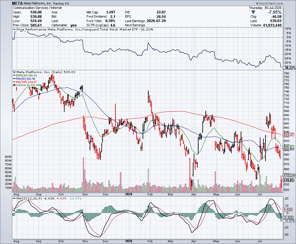Click the Low value 524.49

[36, 21]
